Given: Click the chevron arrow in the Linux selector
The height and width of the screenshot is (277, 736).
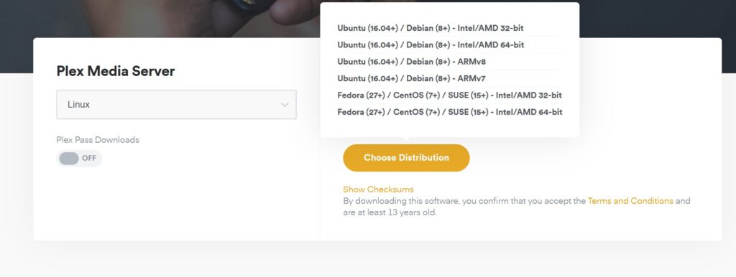Looking at the screenshot, I should [285, 105].
